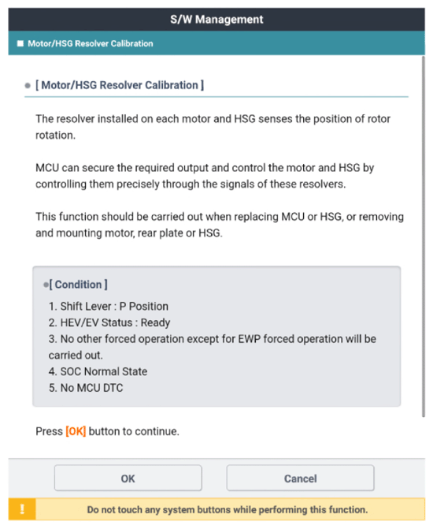Click the Cancel button
433x529 pixels.
[300, 478]
